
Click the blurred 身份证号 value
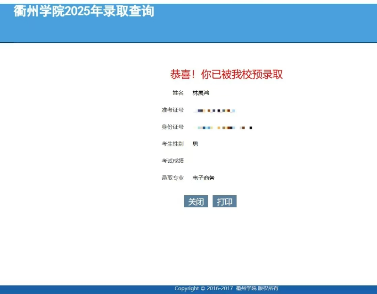click(x=225, y=127)
